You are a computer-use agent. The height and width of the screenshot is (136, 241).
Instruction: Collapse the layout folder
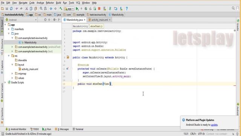(x=12, y=65)
